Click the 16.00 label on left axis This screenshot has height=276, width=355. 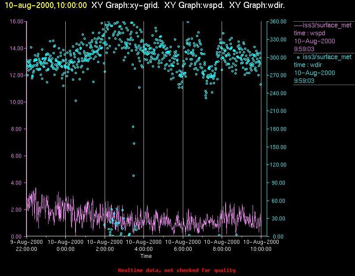coord(16,22)
